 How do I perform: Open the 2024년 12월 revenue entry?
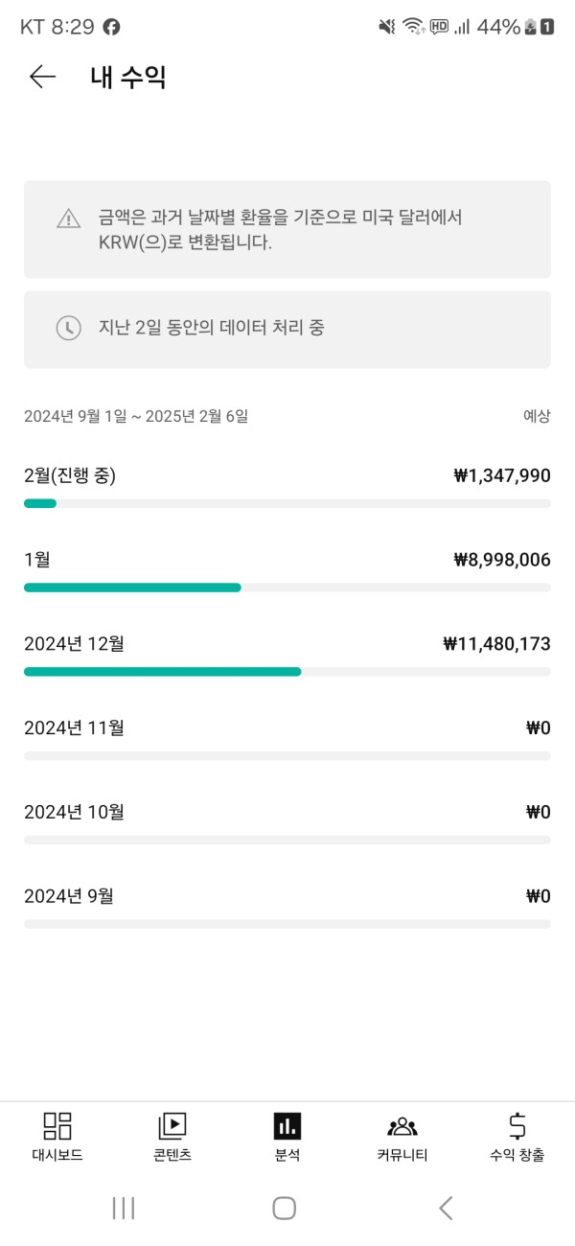click(x=287, y=644)
